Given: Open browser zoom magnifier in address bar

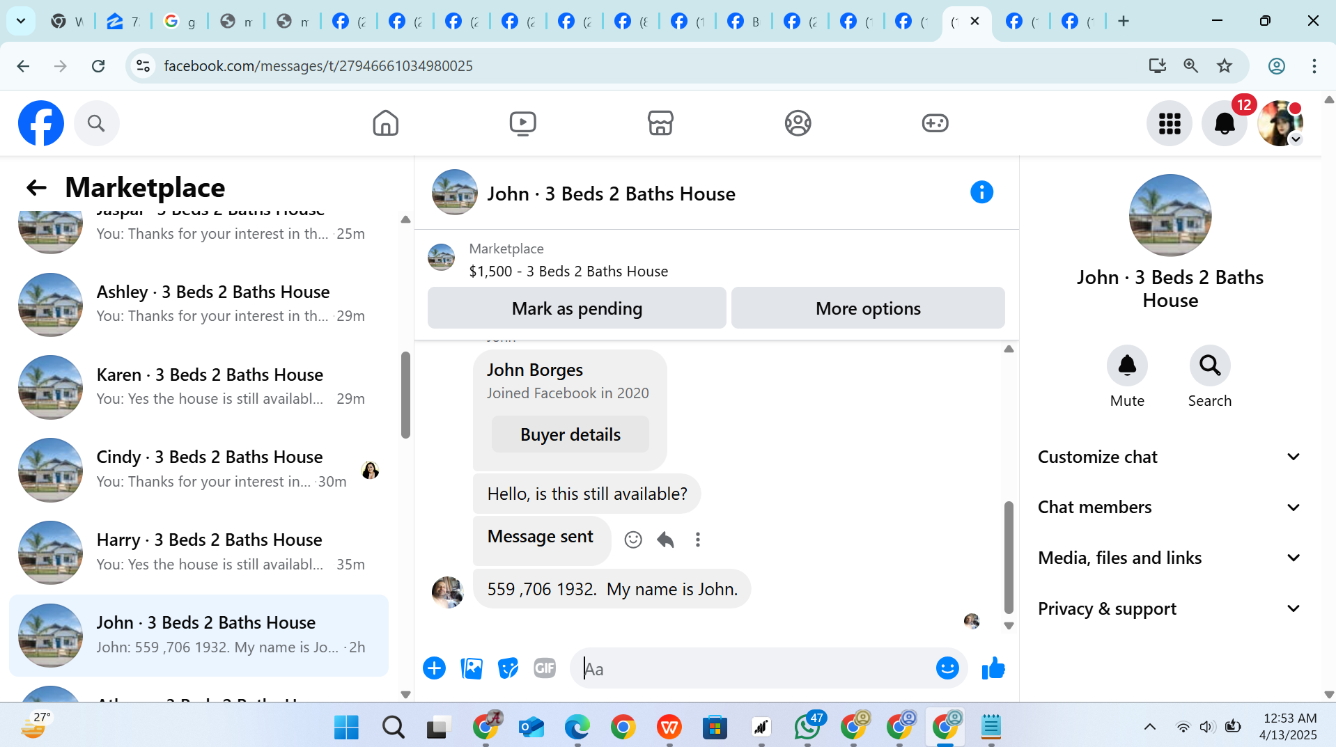Looking at the screenshot, I should (1190, 66).
